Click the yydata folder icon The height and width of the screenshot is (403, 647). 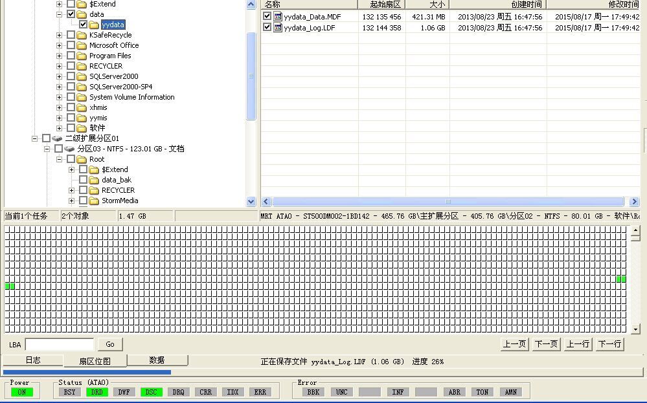[94, 25]
